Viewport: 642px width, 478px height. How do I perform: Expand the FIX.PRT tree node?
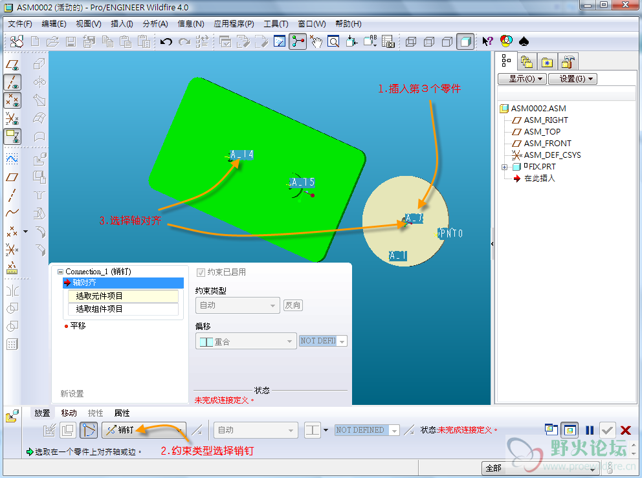tap(504, 167)
